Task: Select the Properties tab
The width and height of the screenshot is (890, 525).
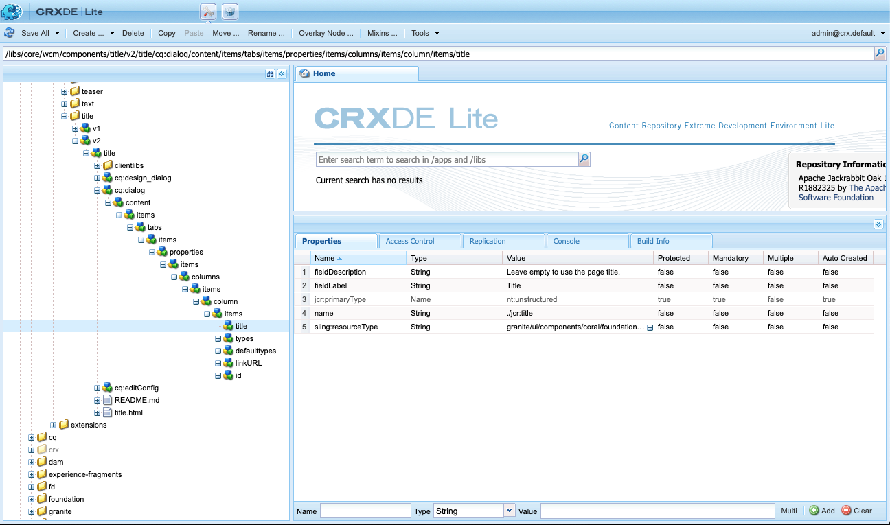Action: pyautogui.click(x=336, y=241)
